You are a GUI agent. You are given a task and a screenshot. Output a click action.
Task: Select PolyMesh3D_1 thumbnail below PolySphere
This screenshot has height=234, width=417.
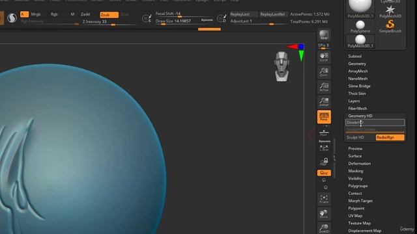(x=360, y=42)
